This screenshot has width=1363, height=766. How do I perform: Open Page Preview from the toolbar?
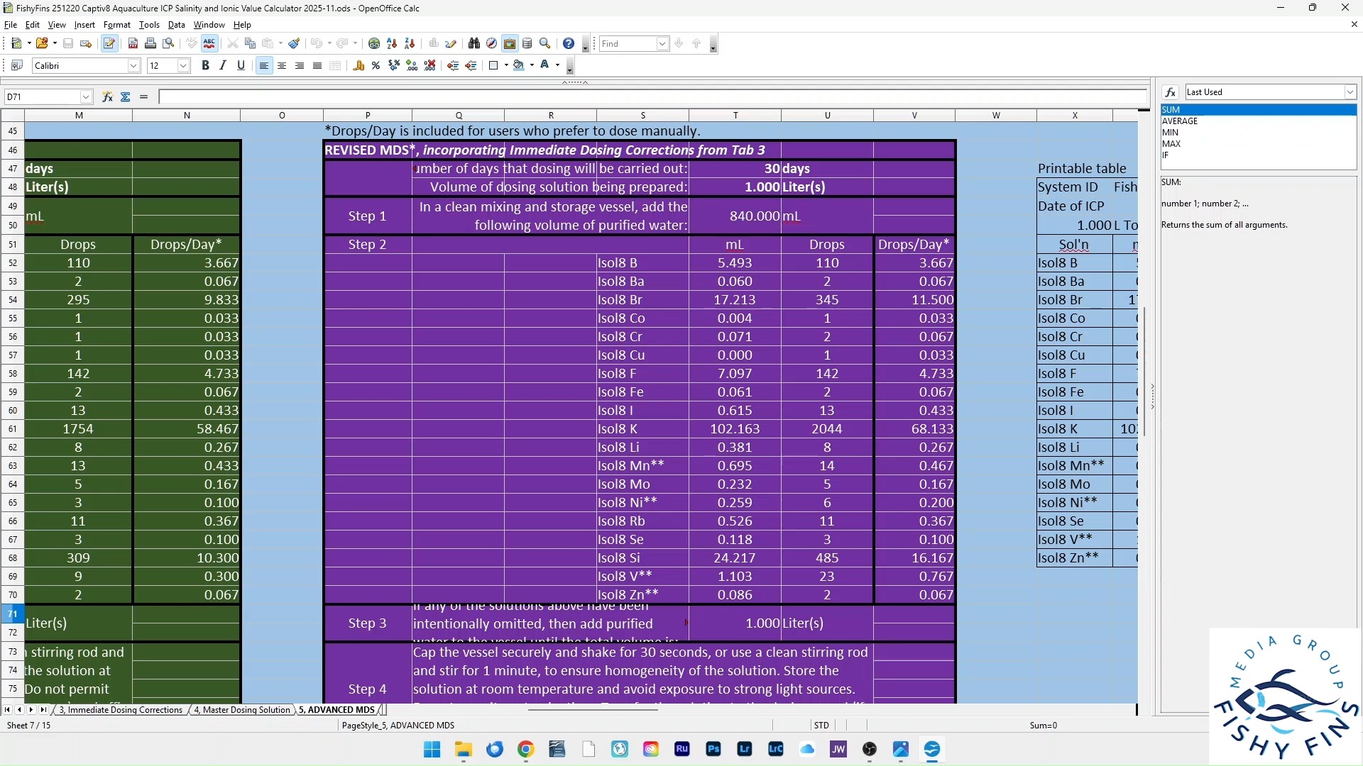(168, 43)
